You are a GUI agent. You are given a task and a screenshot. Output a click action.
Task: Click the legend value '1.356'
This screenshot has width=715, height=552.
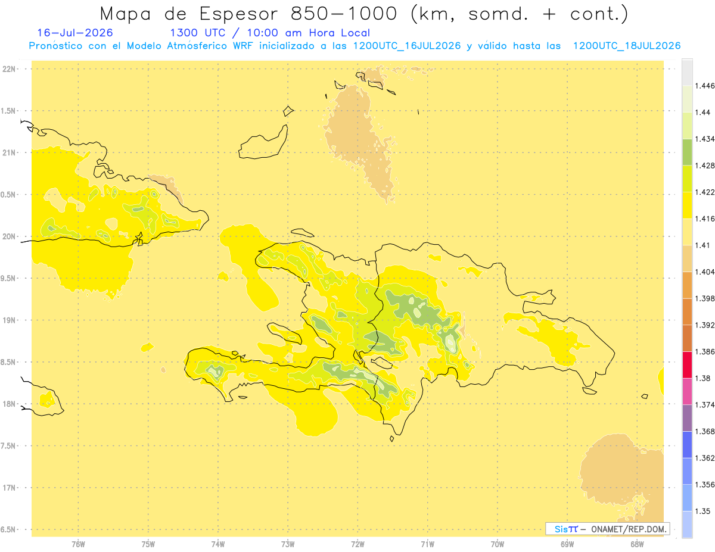[705, 484]
